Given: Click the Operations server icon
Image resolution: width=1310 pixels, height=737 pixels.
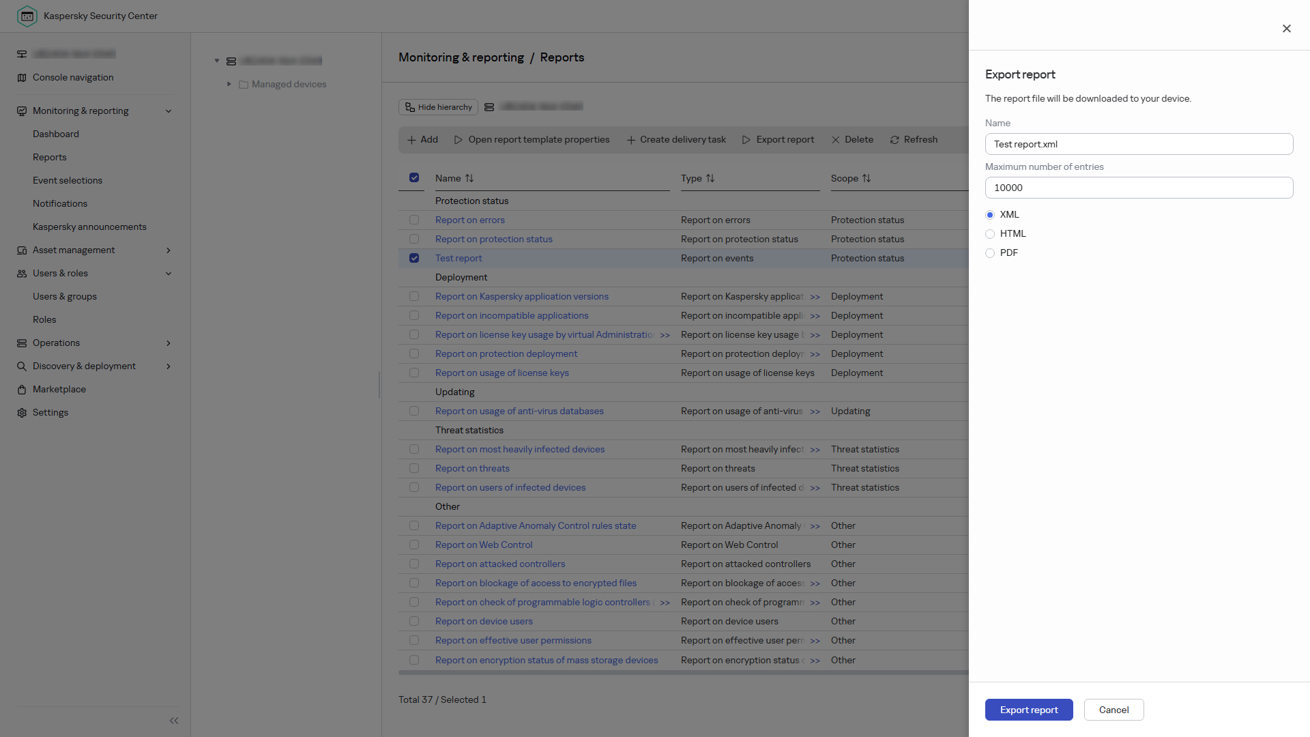Looking at the screenshot, I should coord(22,343).
